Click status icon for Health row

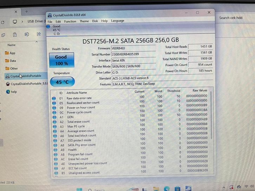pos(55,150)
